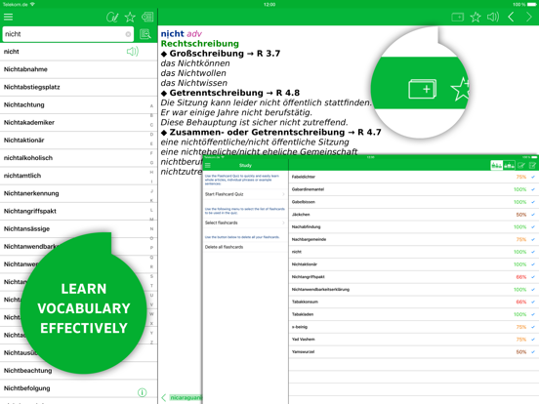This screenshot has width=539, height=404.
Task: Open 'Nichtabstiegsplatz' in word list
Action: 79,87
